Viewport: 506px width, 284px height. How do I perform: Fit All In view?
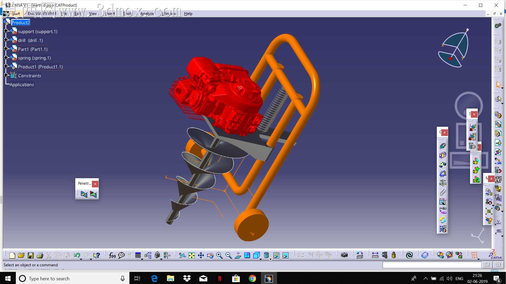[191, 255]
